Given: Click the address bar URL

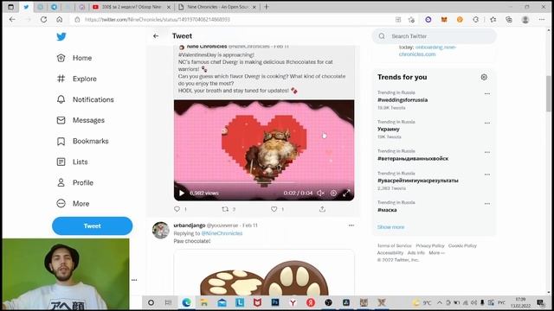Looking at the screenshot, I should pyautogui.click(x=158, y=19).
